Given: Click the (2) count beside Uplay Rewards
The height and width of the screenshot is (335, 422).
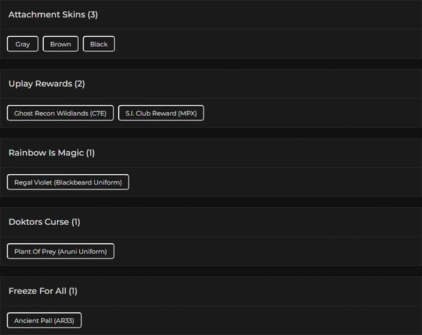Looking at the screenshot, I should pyautogui.click(x=80, y=84).
